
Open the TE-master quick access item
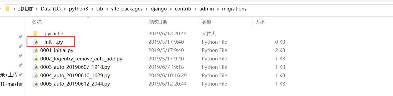[11, 84]
